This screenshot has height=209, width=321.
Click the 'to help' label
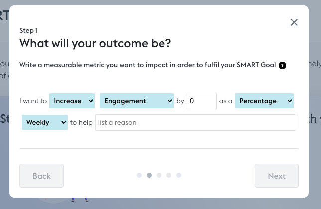[x=81, y=122]
